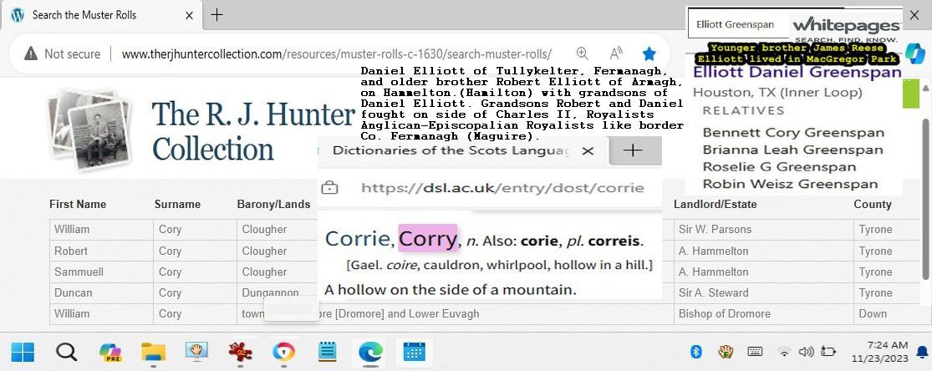Open the notifications bell
The image size is (932, 371).
coord(922,352)
